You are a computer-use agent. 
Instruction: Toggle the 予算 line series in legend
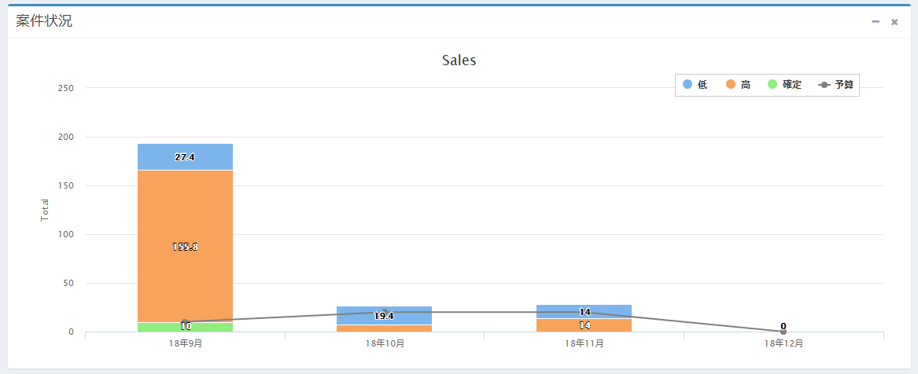[836, 85]
